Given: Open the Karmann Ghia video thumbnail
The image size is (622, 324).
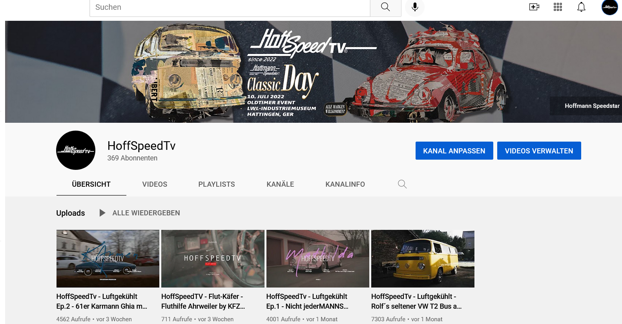Looking at the screenshot, I should (108, 259).
